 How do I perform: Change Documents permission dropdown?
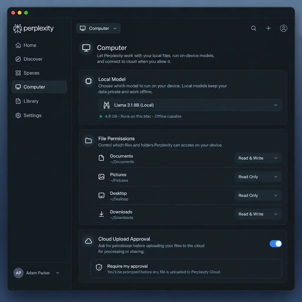[x=258, y=158]
